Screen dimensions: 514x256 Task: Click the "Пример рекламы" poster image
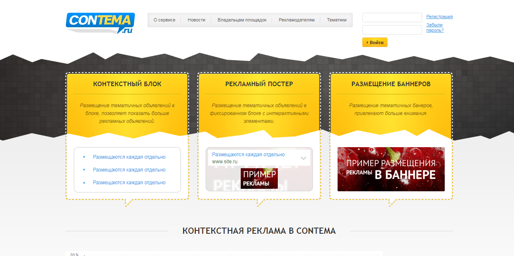[259, 178]
